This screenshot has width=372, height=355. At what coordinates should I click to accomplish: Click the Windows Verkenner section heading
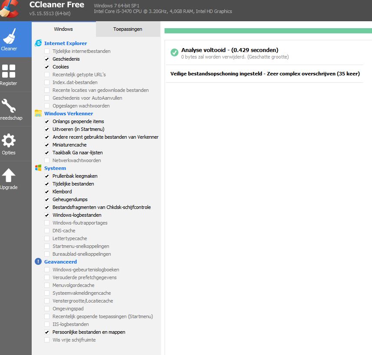coord(69,114)
